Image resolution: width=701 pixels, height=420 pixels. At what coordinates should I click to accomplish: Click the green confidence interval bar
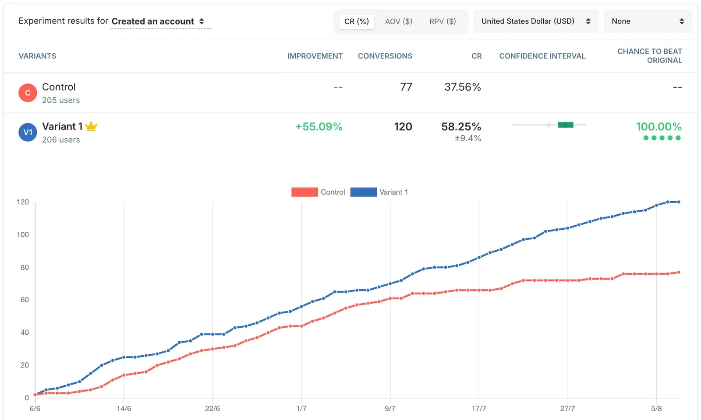click(566, 125)
